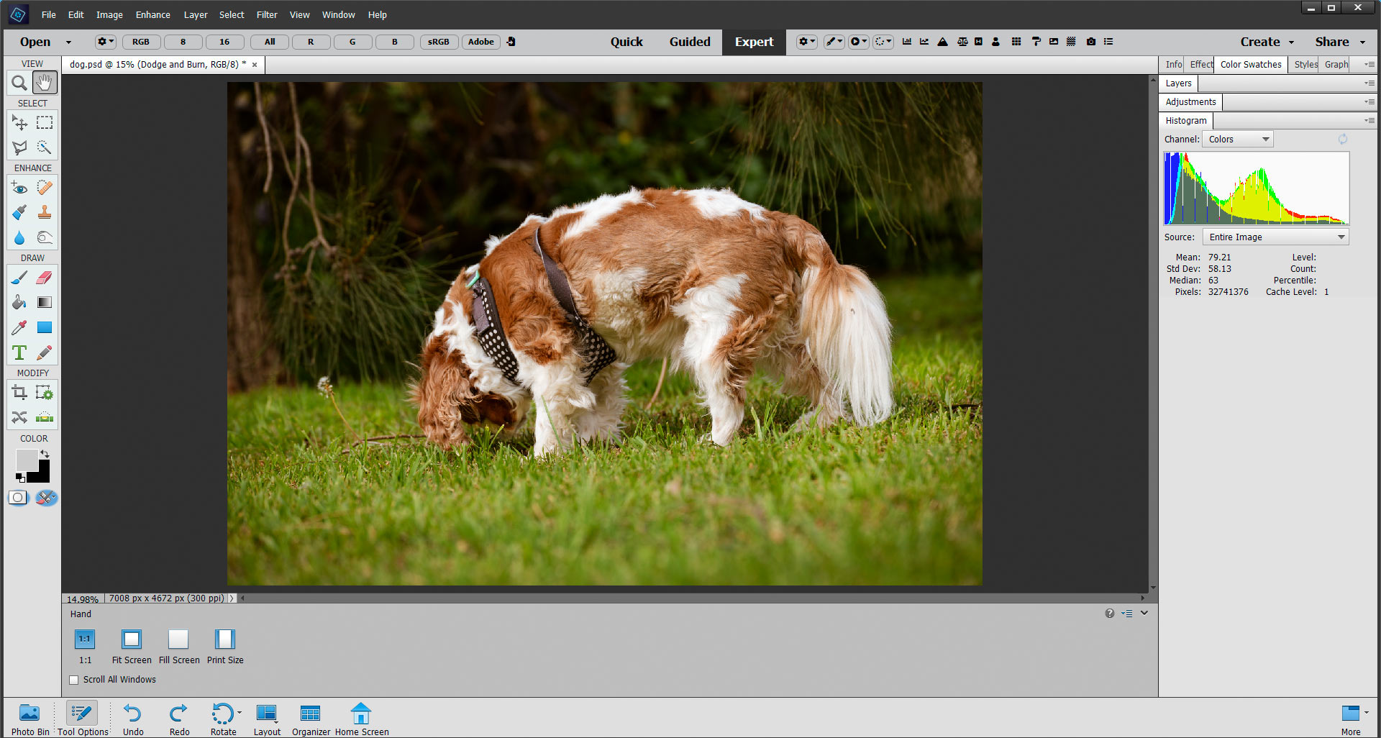Toggle the Photo Bin panel
Image resolution: width=1381 pixels, height=738 pixels.
click(x=30, y=719)
